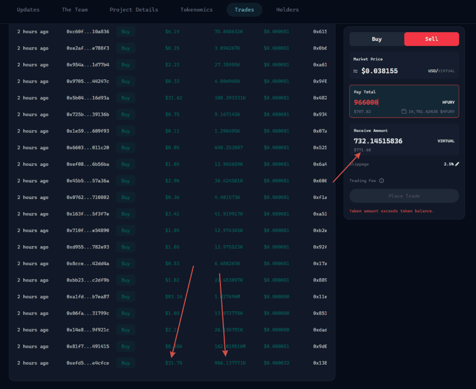
Task: Click the 2.5% slippage value
Action: click(448, 164)
